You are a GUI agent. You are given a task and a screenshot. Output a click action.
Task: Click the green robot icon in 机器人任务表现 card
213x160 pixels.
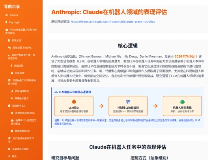pyautogui.click(x=182, y=102)
